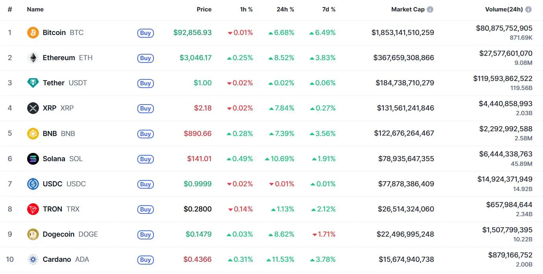
Task: Sort table by Price column header
Action: tap(204, 9)
